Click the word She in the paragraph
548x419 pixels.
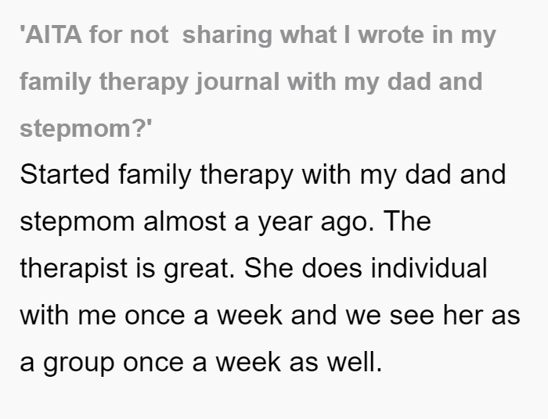269,268
